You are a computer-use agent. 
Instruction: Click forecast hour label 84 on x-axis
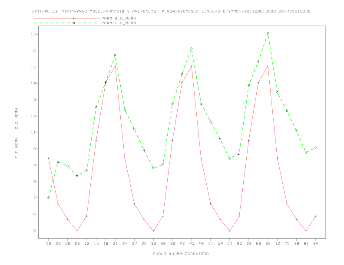click(315, 243)
